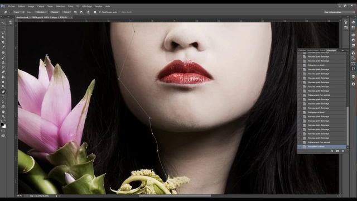This screenshot has width=357, height=201.
Task: Select the highlighted Récupérer un tracé state
Action: click(322, 147)
